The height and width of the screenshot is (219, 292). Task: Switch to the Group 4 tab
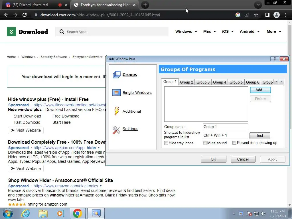(219, 82)
